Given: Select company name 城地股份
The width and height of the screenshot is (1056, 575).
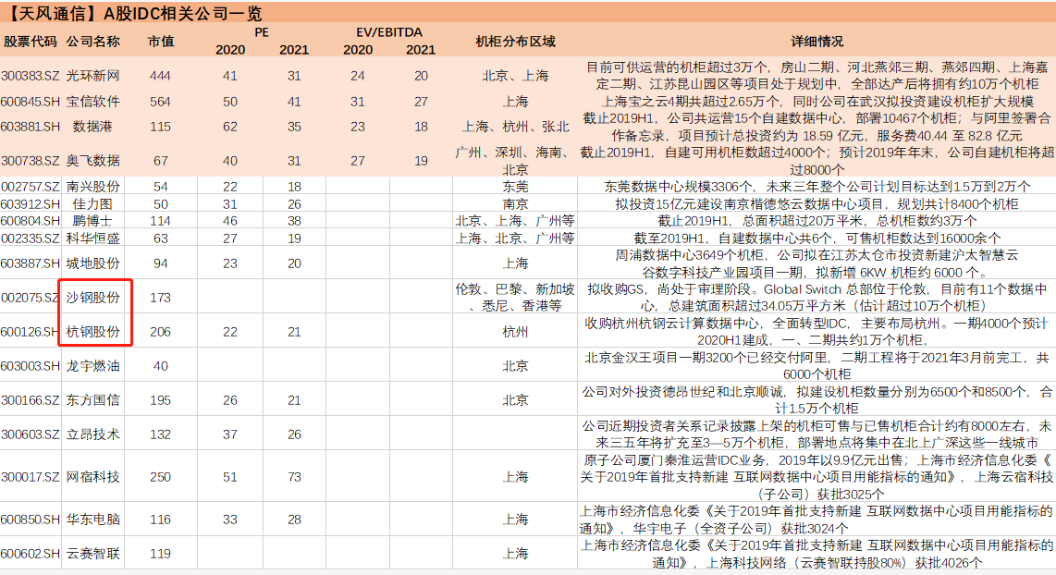Looking at the screenshot, I should click(93, 263).
